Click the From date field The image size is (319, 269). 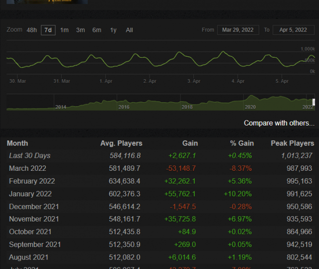click(x=238, y=30)
